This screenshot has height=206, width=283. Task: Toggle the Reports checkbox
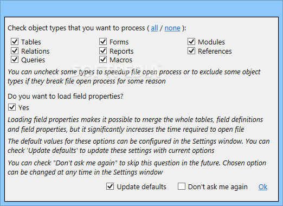pos(103,51)
